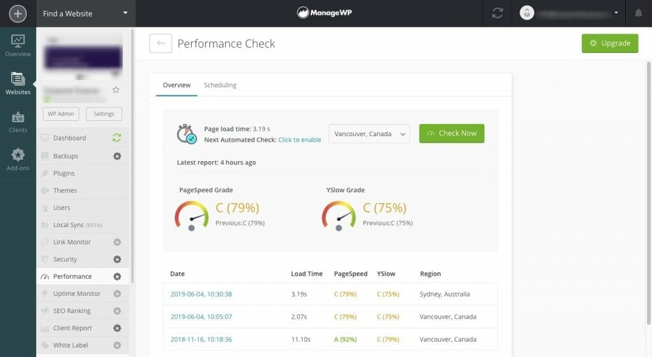Click the refresh sync icon in top bar
Viewport: 652px width, 357px height.
(x=497, y=13)
